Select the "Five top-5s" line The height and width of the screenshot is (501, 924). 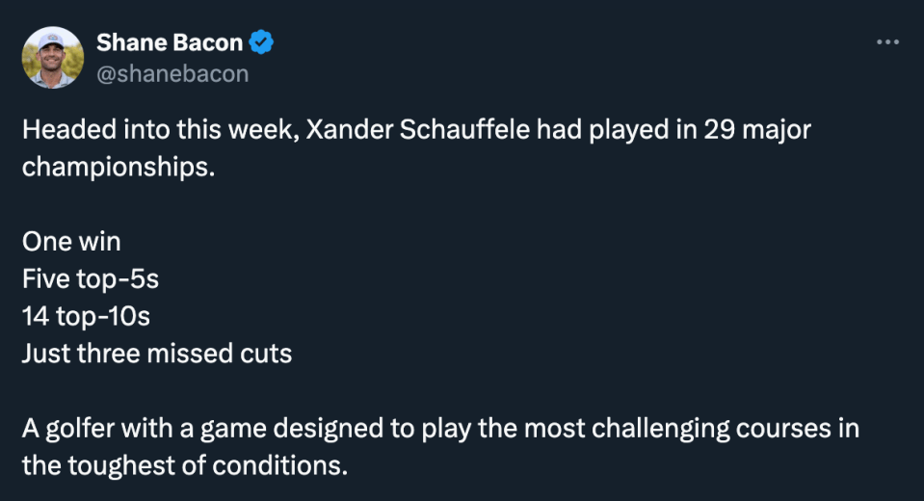point(91,279)
